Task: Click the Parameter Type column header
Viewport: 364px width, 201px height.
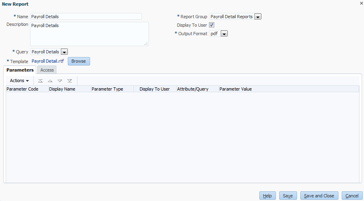Action: 112,89
